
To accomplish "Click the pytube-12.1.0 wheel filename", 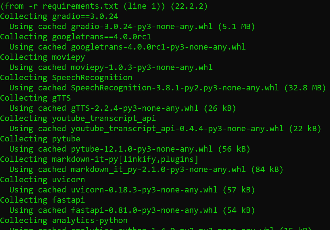I will click(142, 149).
